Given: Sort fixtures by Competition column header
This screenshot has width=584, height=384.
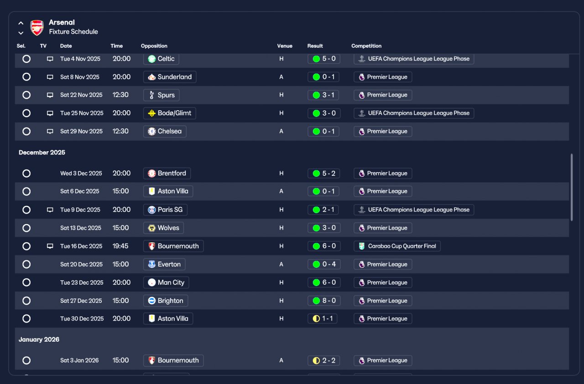Looking at the screenshot, I should (366, 46).
